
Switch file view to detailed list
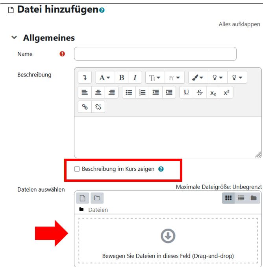coord(241,198)
